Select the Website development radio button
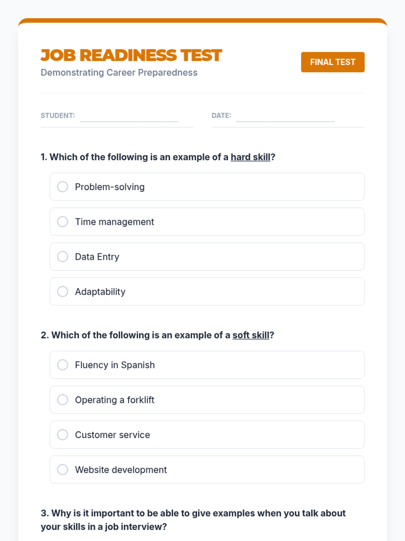The height and width of the screenshot is (541, 405). pos(62,470)
